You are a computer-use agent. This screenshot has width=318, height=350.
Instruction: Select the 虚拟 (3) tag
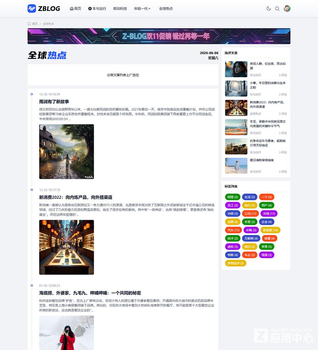(x=233, y=247)
